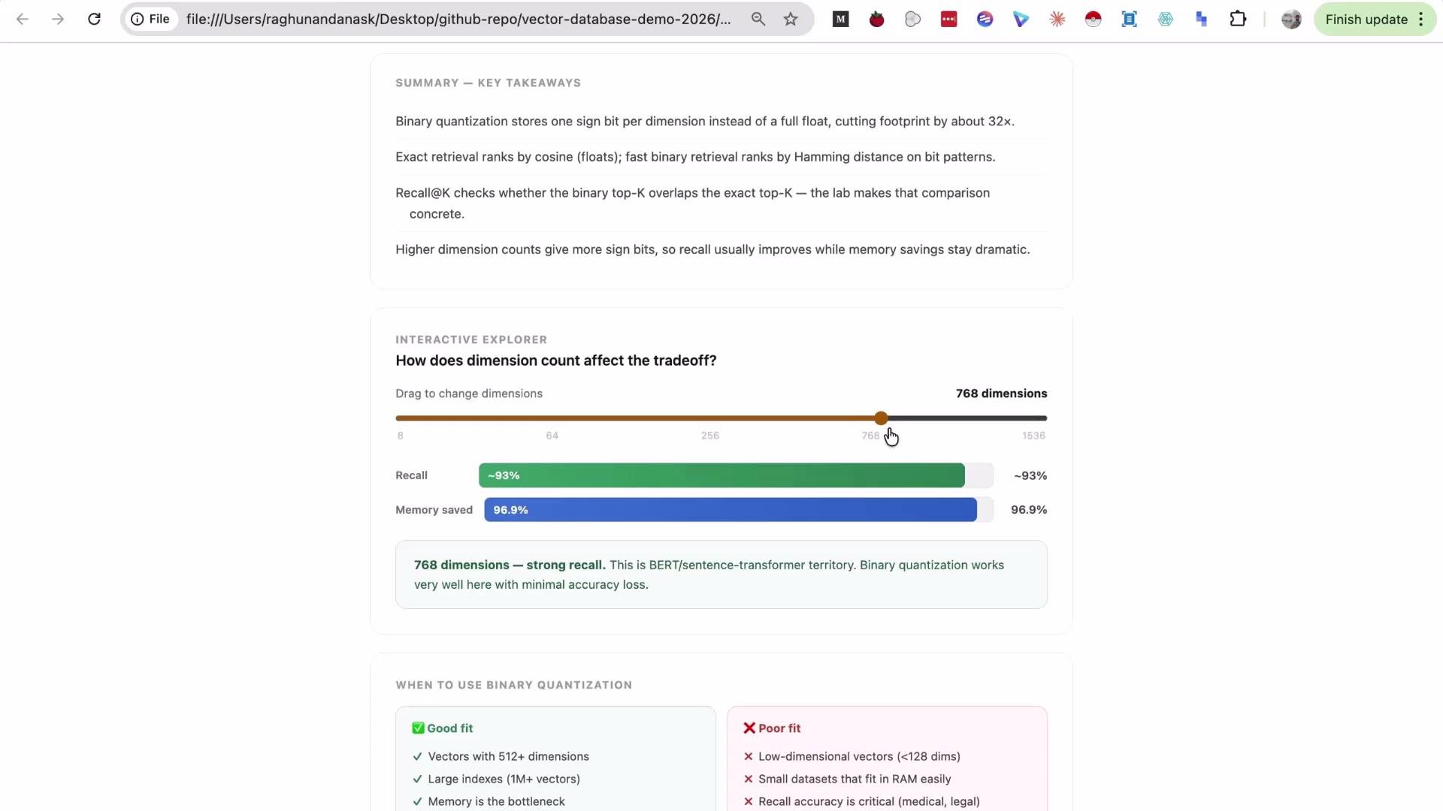Click the 'Drag to change dimensions' label
Viewport: 1443px width, 811px height.
tap(469, 393)
